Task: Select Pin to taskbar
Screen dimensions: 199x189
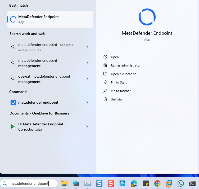Action: [x=121, y=91]
